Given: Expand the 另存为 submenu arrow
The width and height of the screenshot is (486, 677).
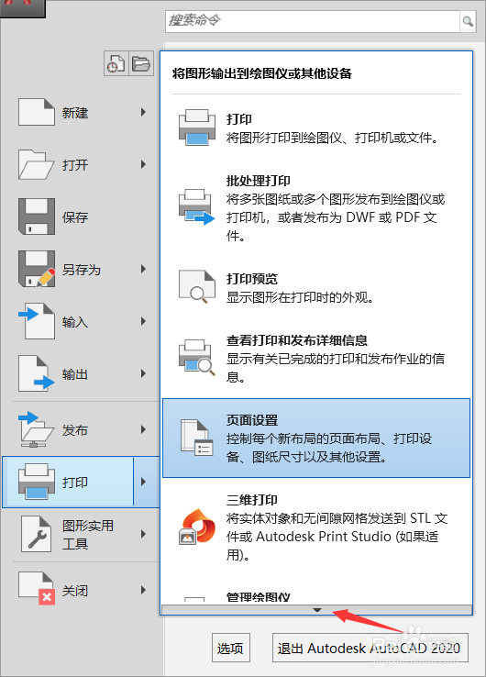Looking at the screenshot, I should (x=143, y=269).
